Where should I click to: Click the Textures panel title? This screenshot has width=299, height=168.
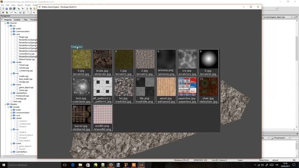pos(77,47)
